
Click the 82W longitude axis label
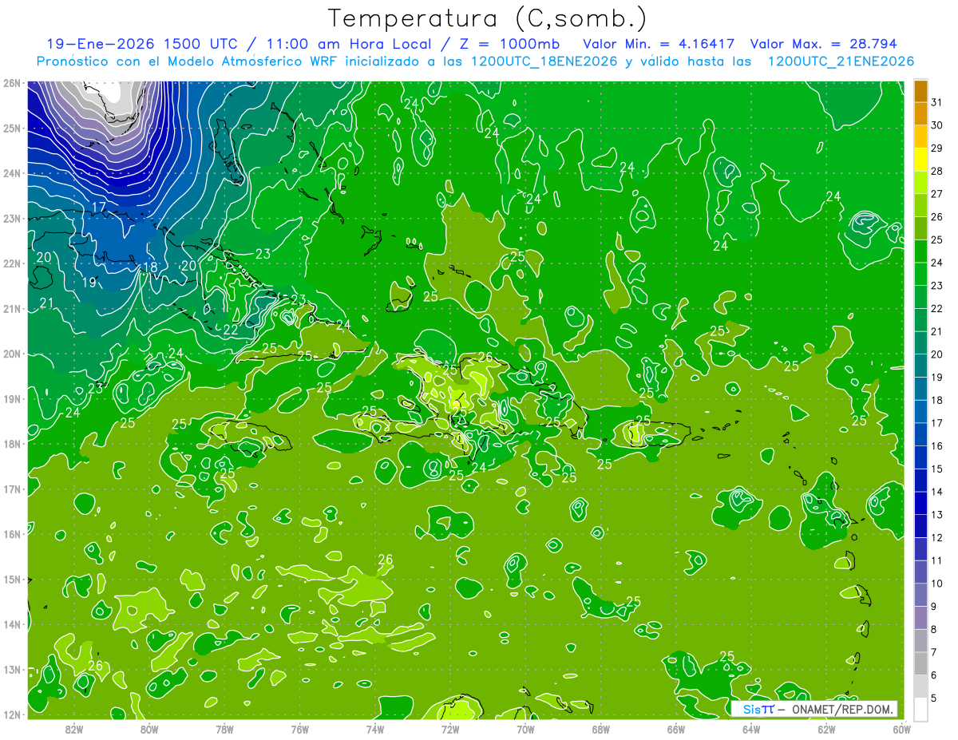point(74,729)
